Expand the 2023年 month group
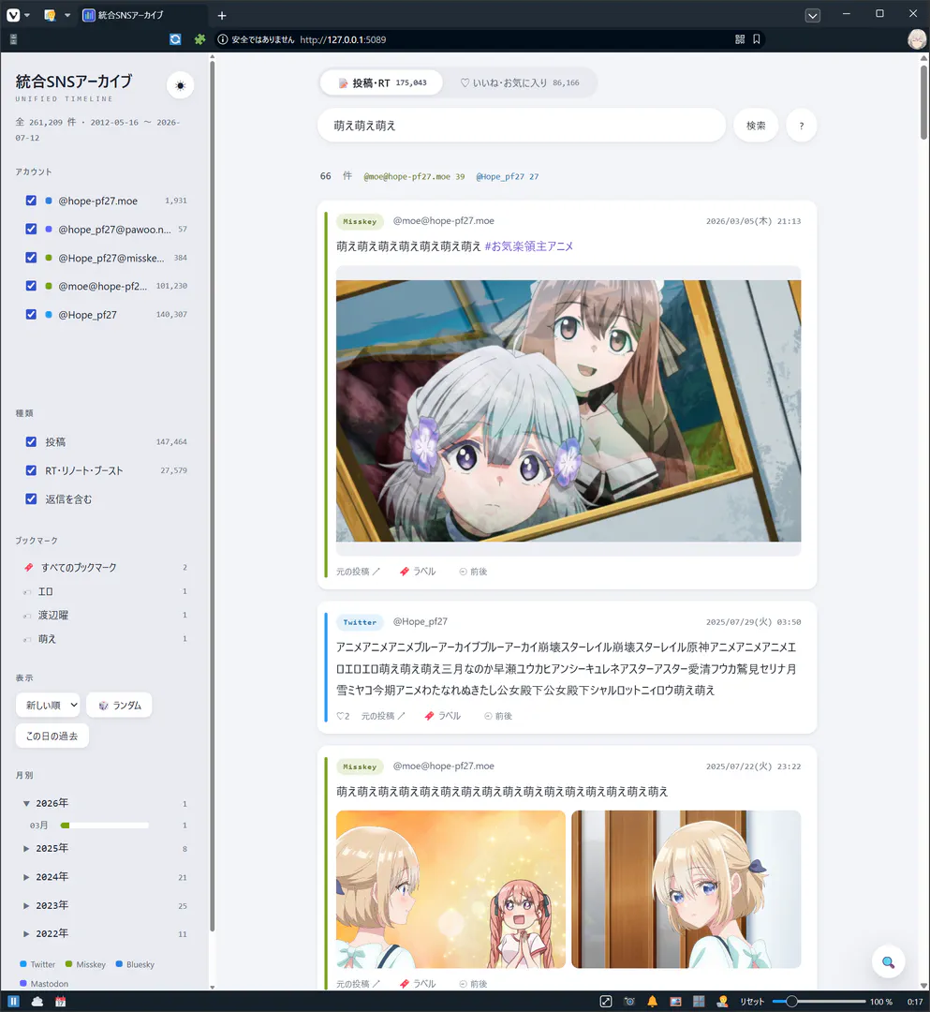This screenshot has height=1012, width=930. (26, 905)
